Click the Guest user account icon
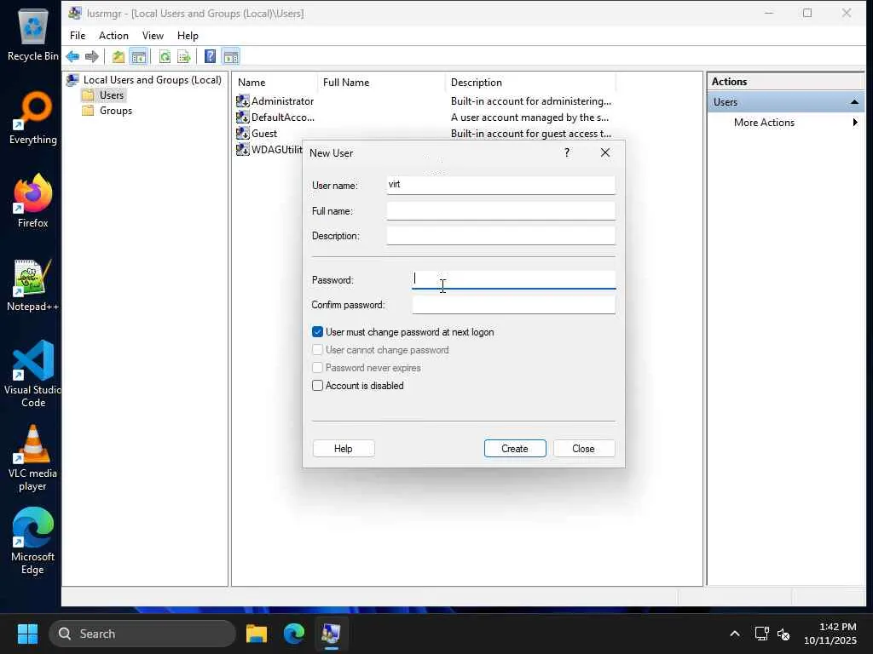Image resolution: width=873 pixels, height=654 pixels. pyautogui.click(x=242, y=133)
